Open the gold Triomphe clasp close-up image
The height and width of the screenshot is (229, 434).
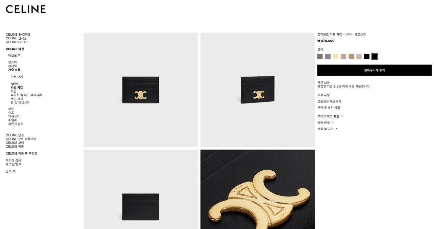pyautogui.click(x=258, y=189)
